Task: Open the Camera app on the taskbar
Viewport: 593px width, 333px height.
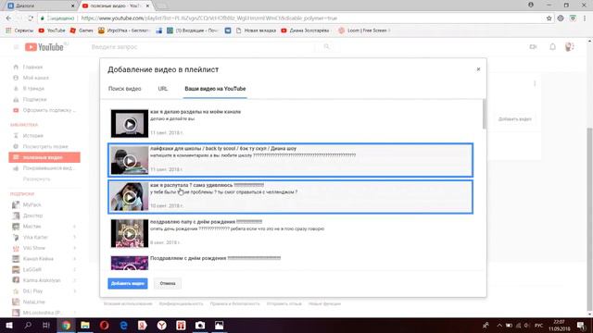Action: click(200, 325)
